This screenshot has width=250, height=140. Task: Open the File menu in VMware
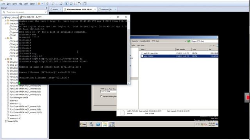3,3
